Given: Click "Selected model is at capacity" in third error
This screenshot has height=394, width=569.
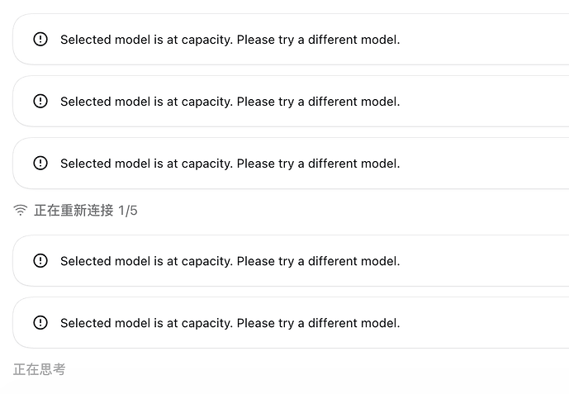Looking at the screenshot, I should 146,164.
